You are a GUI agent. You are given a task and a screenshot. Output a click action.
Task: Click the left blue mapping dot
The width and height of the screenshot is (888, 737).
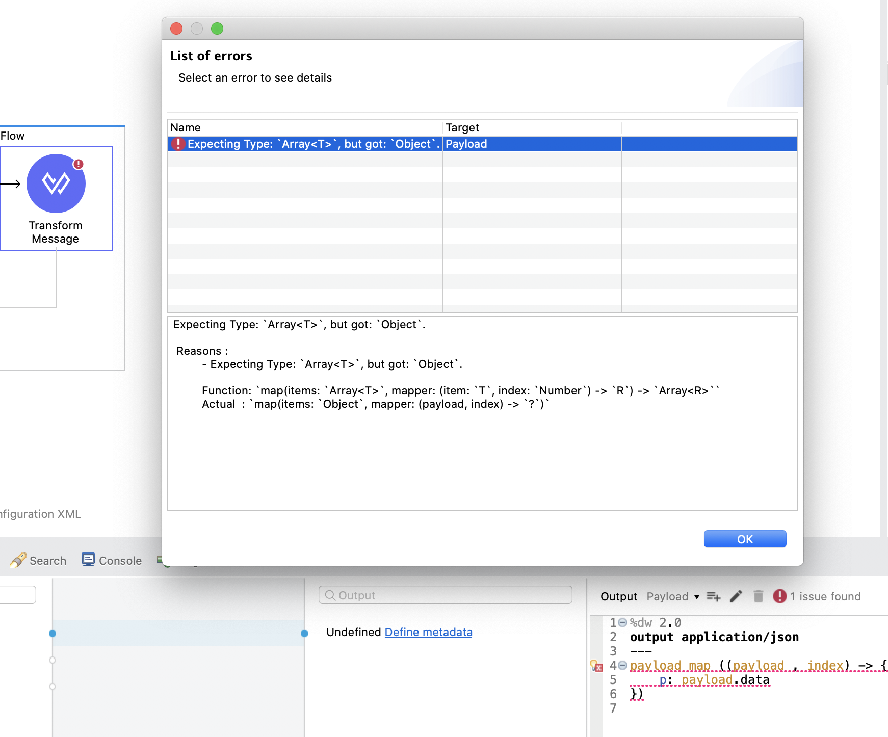pos(53,634)
